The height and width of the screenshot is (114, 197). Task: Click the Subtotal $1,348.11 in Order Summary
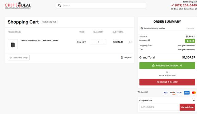(190, 36)
